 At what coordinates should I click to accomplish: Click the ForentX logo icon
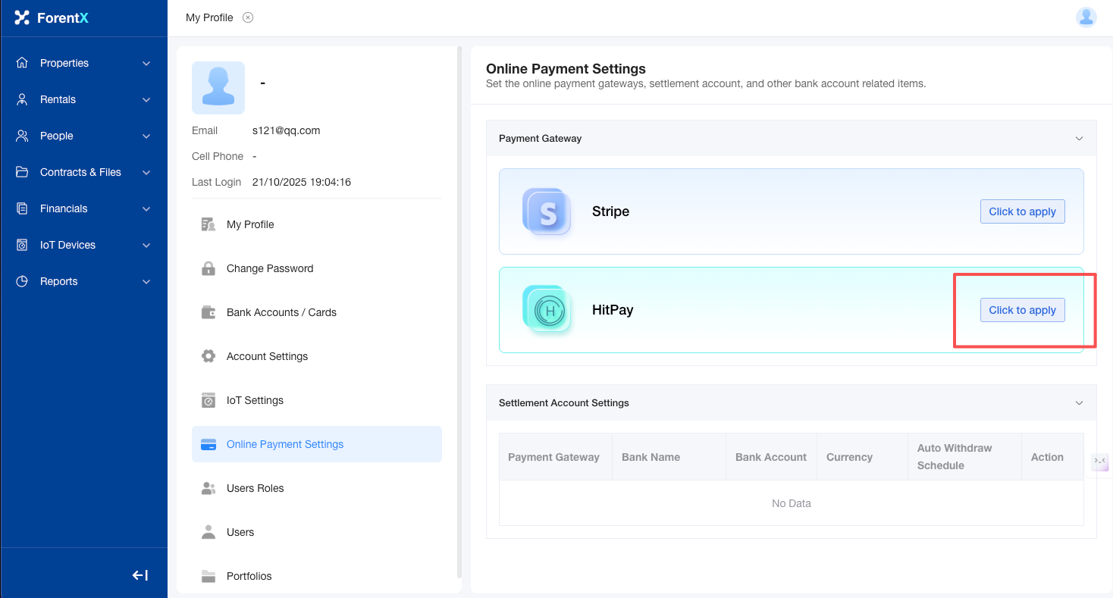tap(22, 17)
